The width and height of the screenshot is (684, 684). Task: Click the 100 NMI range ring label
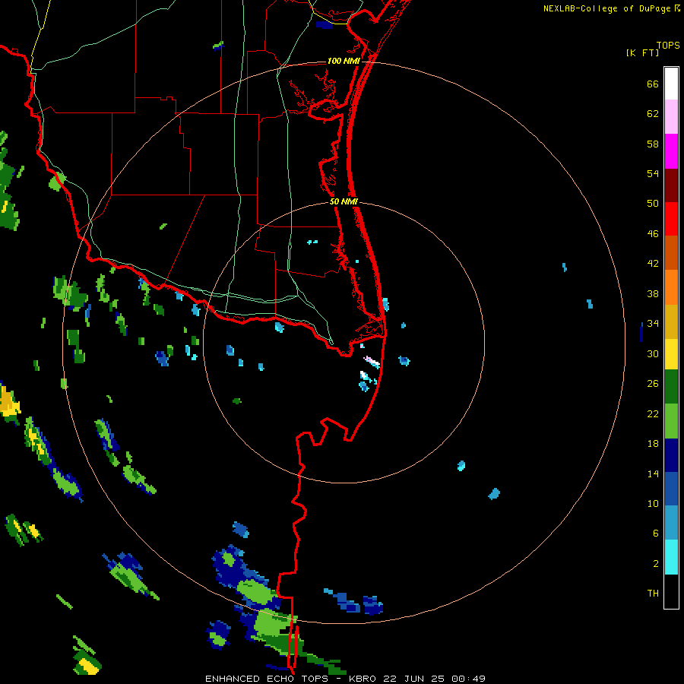(344, 61)
